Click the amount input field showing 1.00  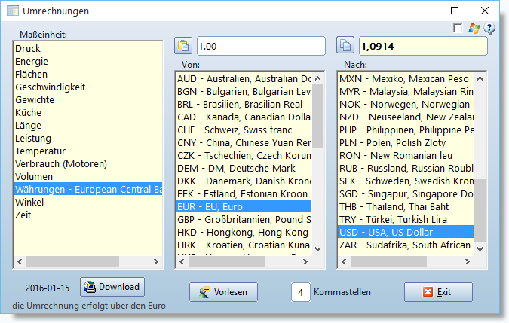click(x=261, y=46)
